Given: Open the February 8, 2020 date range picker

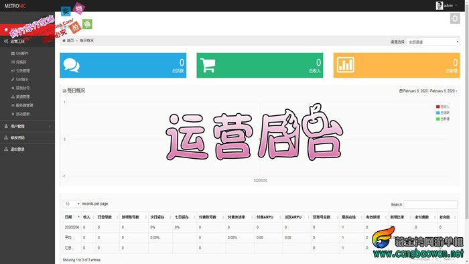Looking at the screenshot, I should pos(428,91).
